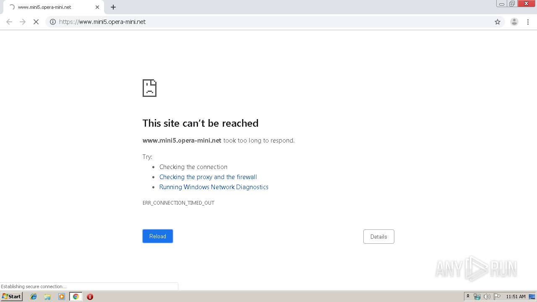
Task: Click the bold www.mini5.opera-mini.net host text
Action: pyautogui.click(x=182, y=141)
